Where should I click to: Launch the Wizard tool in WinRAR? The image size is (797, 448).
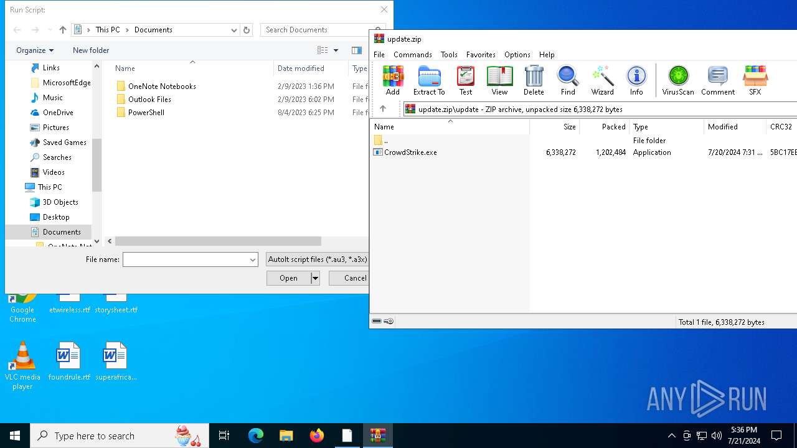[x=602, y=81]
